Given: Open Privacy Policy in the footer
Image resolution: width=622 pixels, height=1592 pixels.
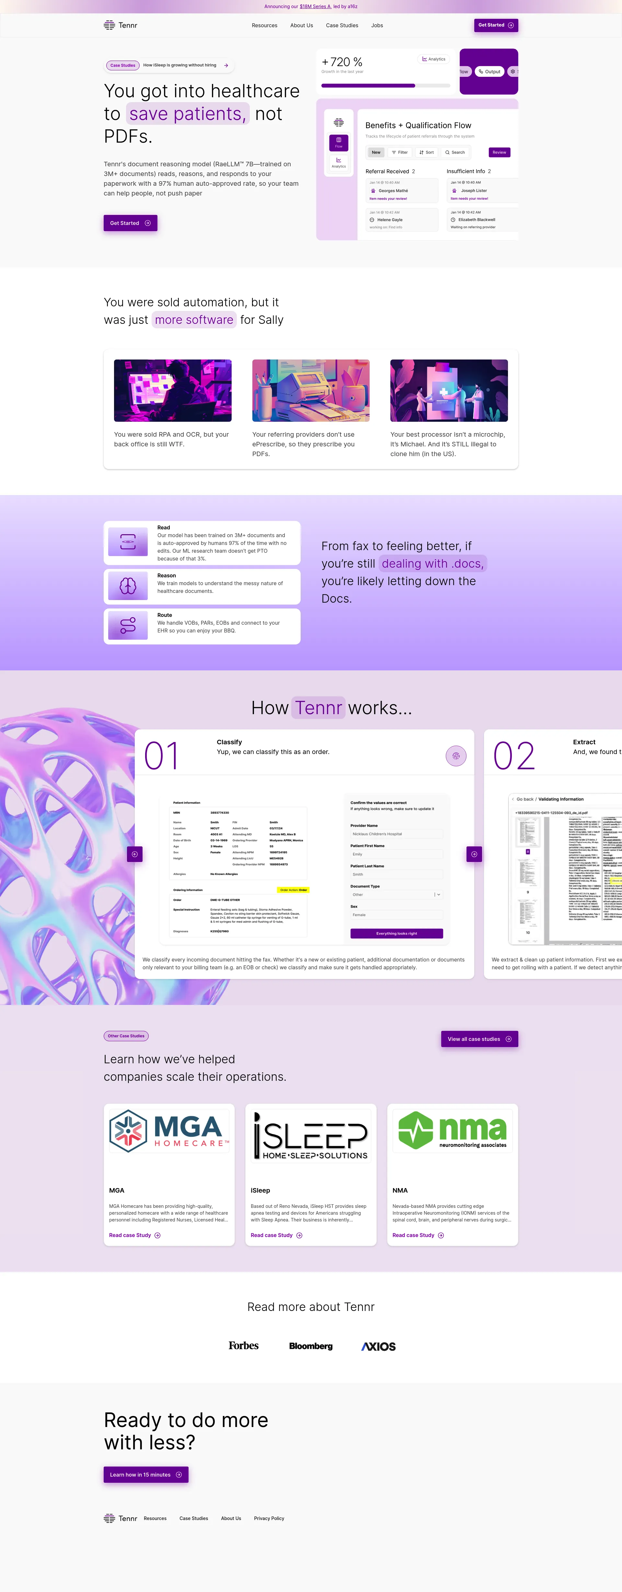Looking at the screenshot, I should [x=269, y=1518].
